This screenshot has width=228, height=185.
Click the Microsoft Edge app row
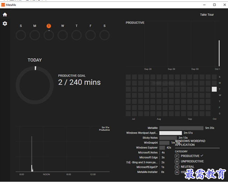152,157
